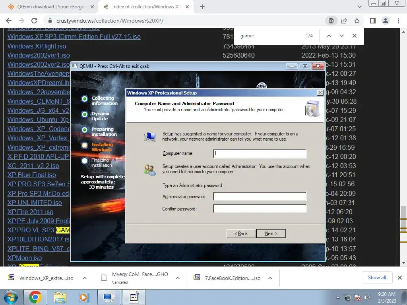
Task: Bookmark this page with the star icon
Action: pyautogui.click(x=357, y=21)
